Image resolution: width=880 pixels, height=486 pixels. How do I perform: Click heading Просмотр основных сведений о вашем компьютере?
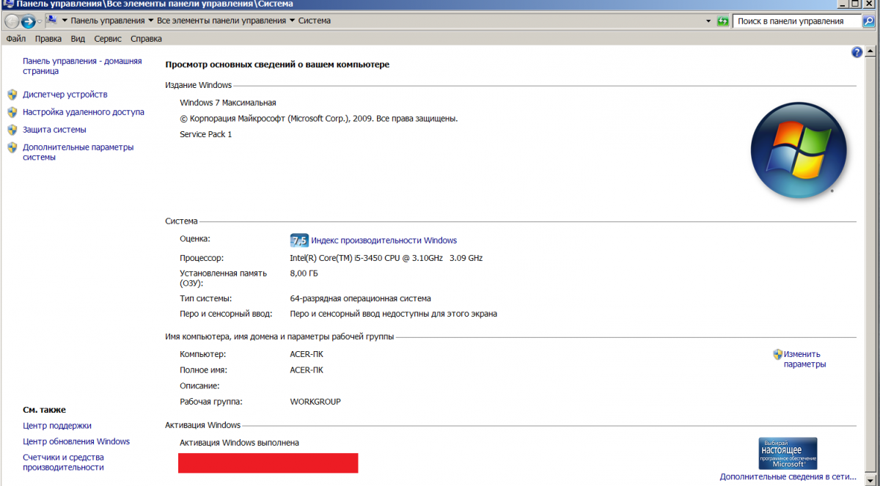(277, 65)
